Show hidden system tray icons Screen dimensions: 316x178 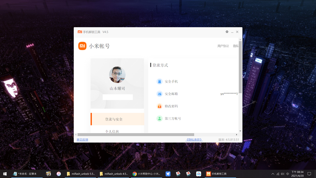tap(273, 174)
